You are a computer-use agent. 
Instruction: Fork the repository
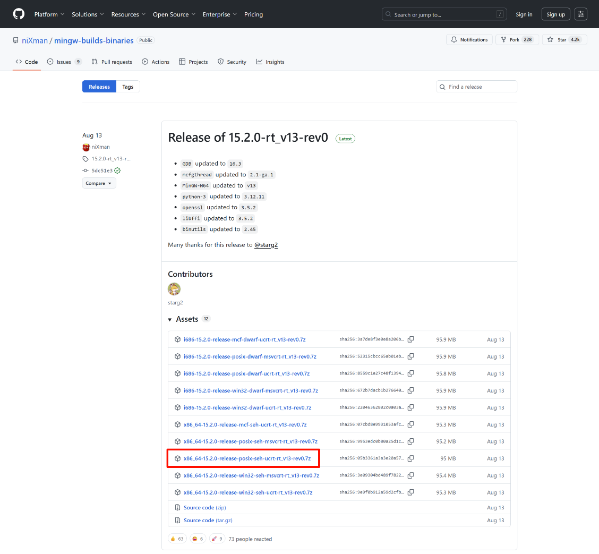click(517, 40)
